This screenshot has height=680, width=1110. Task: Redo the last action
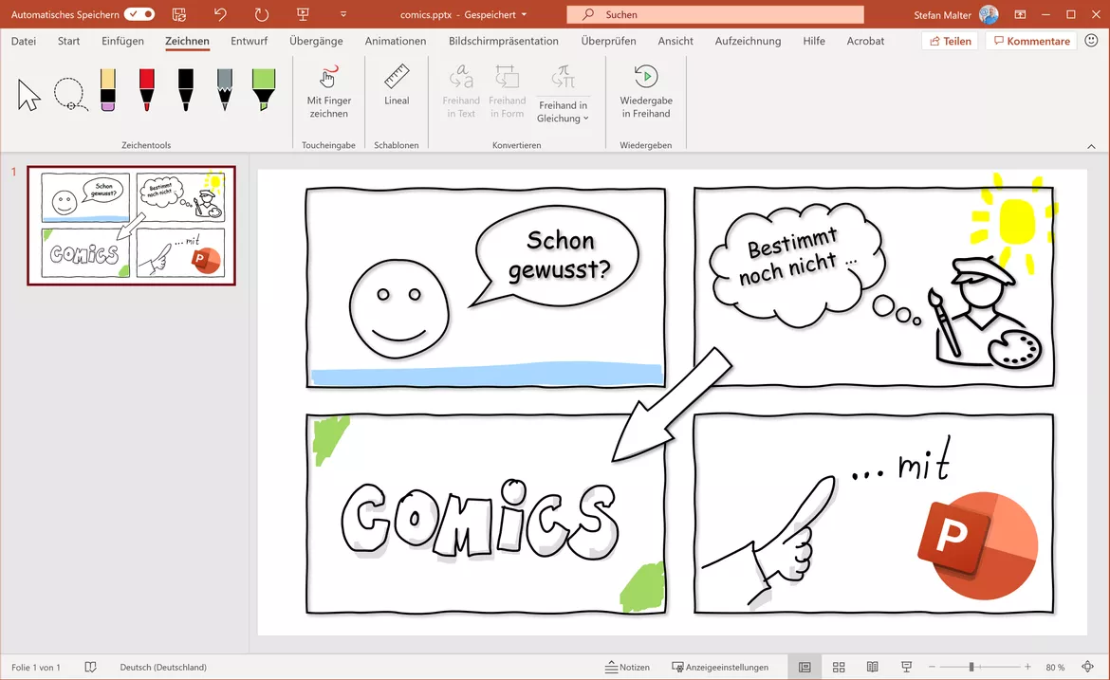261,14
